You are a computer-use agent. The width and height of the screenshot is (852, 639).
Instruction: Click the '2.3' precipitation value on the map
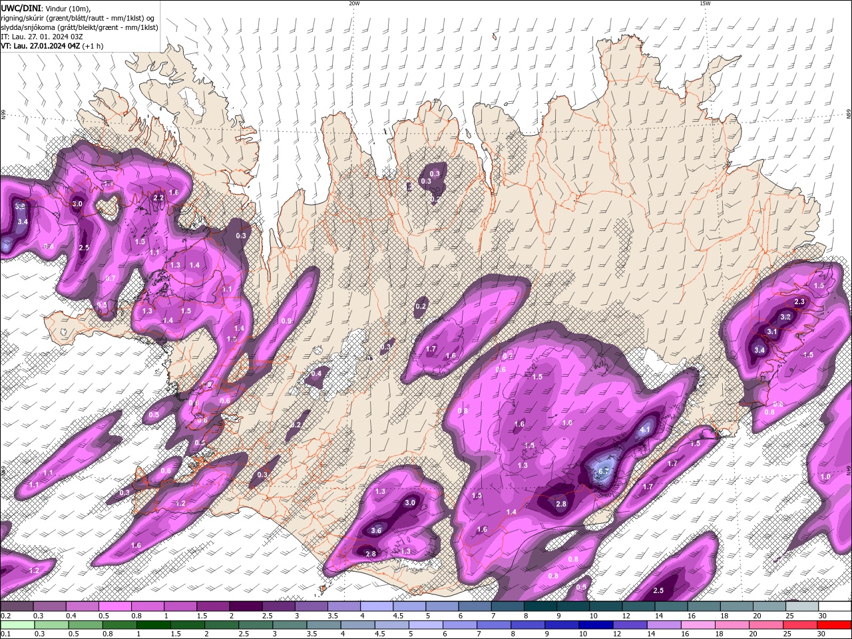click(799, 302)
